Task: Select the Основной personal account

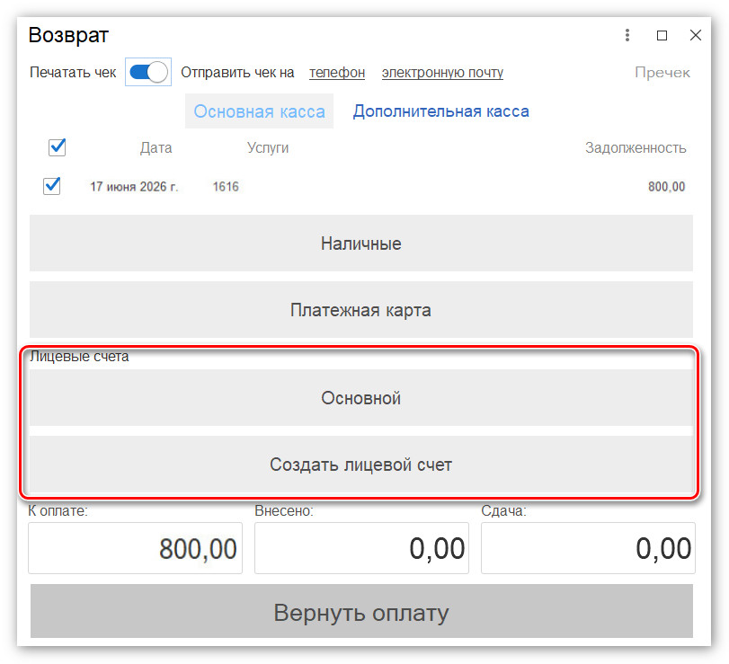Action: coord(361,398)
